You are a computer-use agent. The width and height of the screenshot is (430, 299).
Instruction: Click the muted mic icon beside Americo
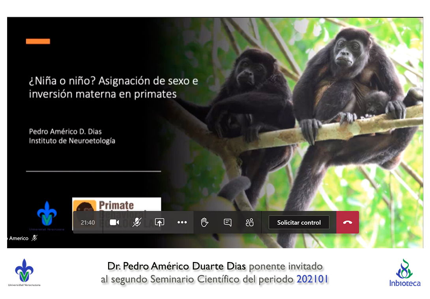tap(34, 238)
